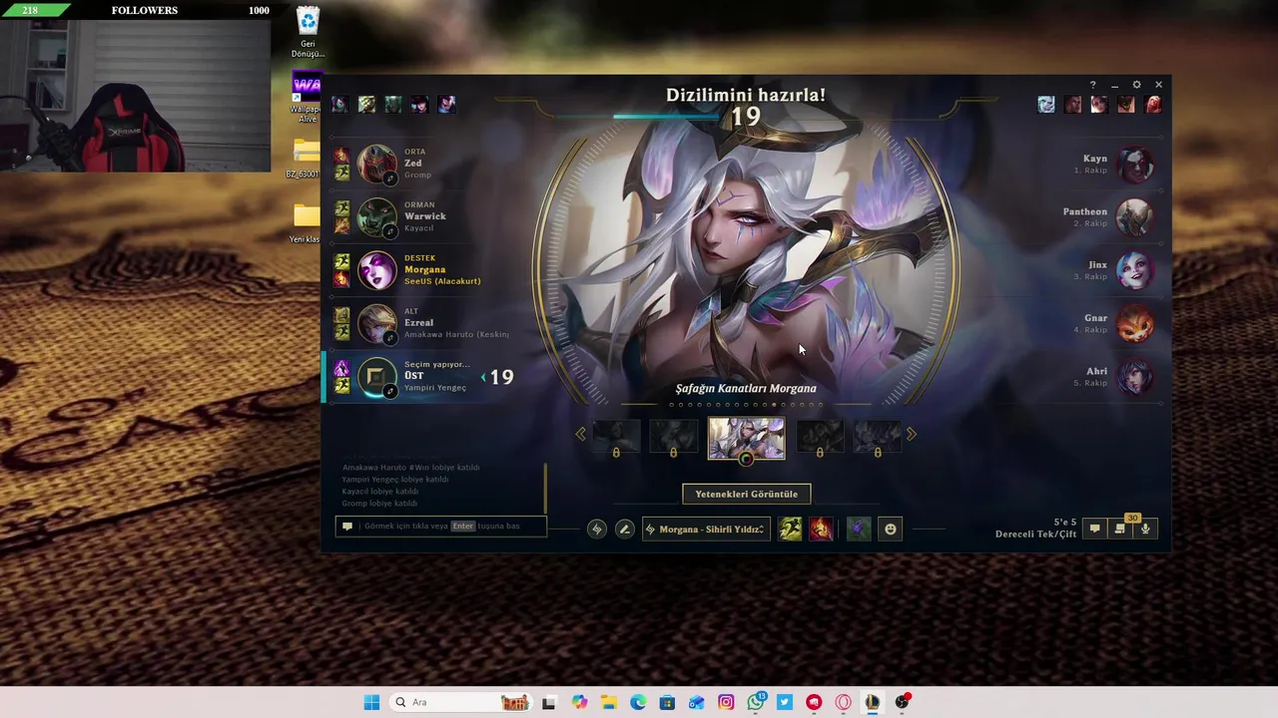Viewport: 1278px width, 718px height.
Task: Click the scrollbar beside the chat log
Action: click(x=545, y=487)
